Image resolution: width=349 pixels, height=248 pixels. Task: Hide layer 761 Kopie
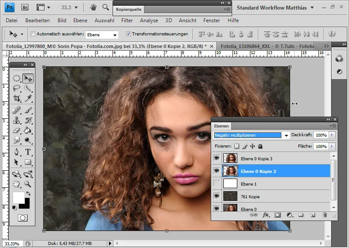tap(216, 196)
